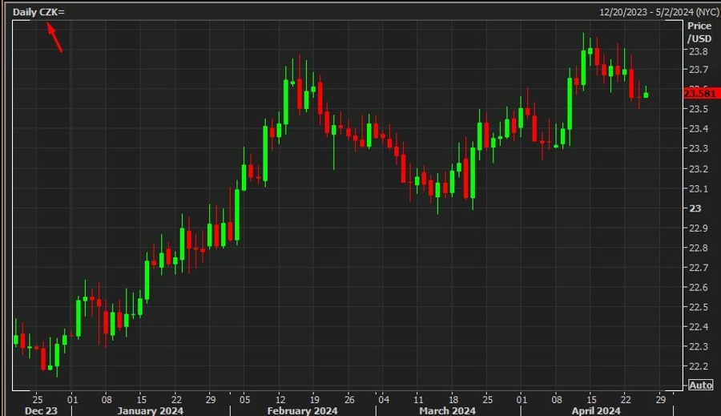Click the 23.8 price axis label
Viewport: 721px width, 416px height.
point(698,51)
